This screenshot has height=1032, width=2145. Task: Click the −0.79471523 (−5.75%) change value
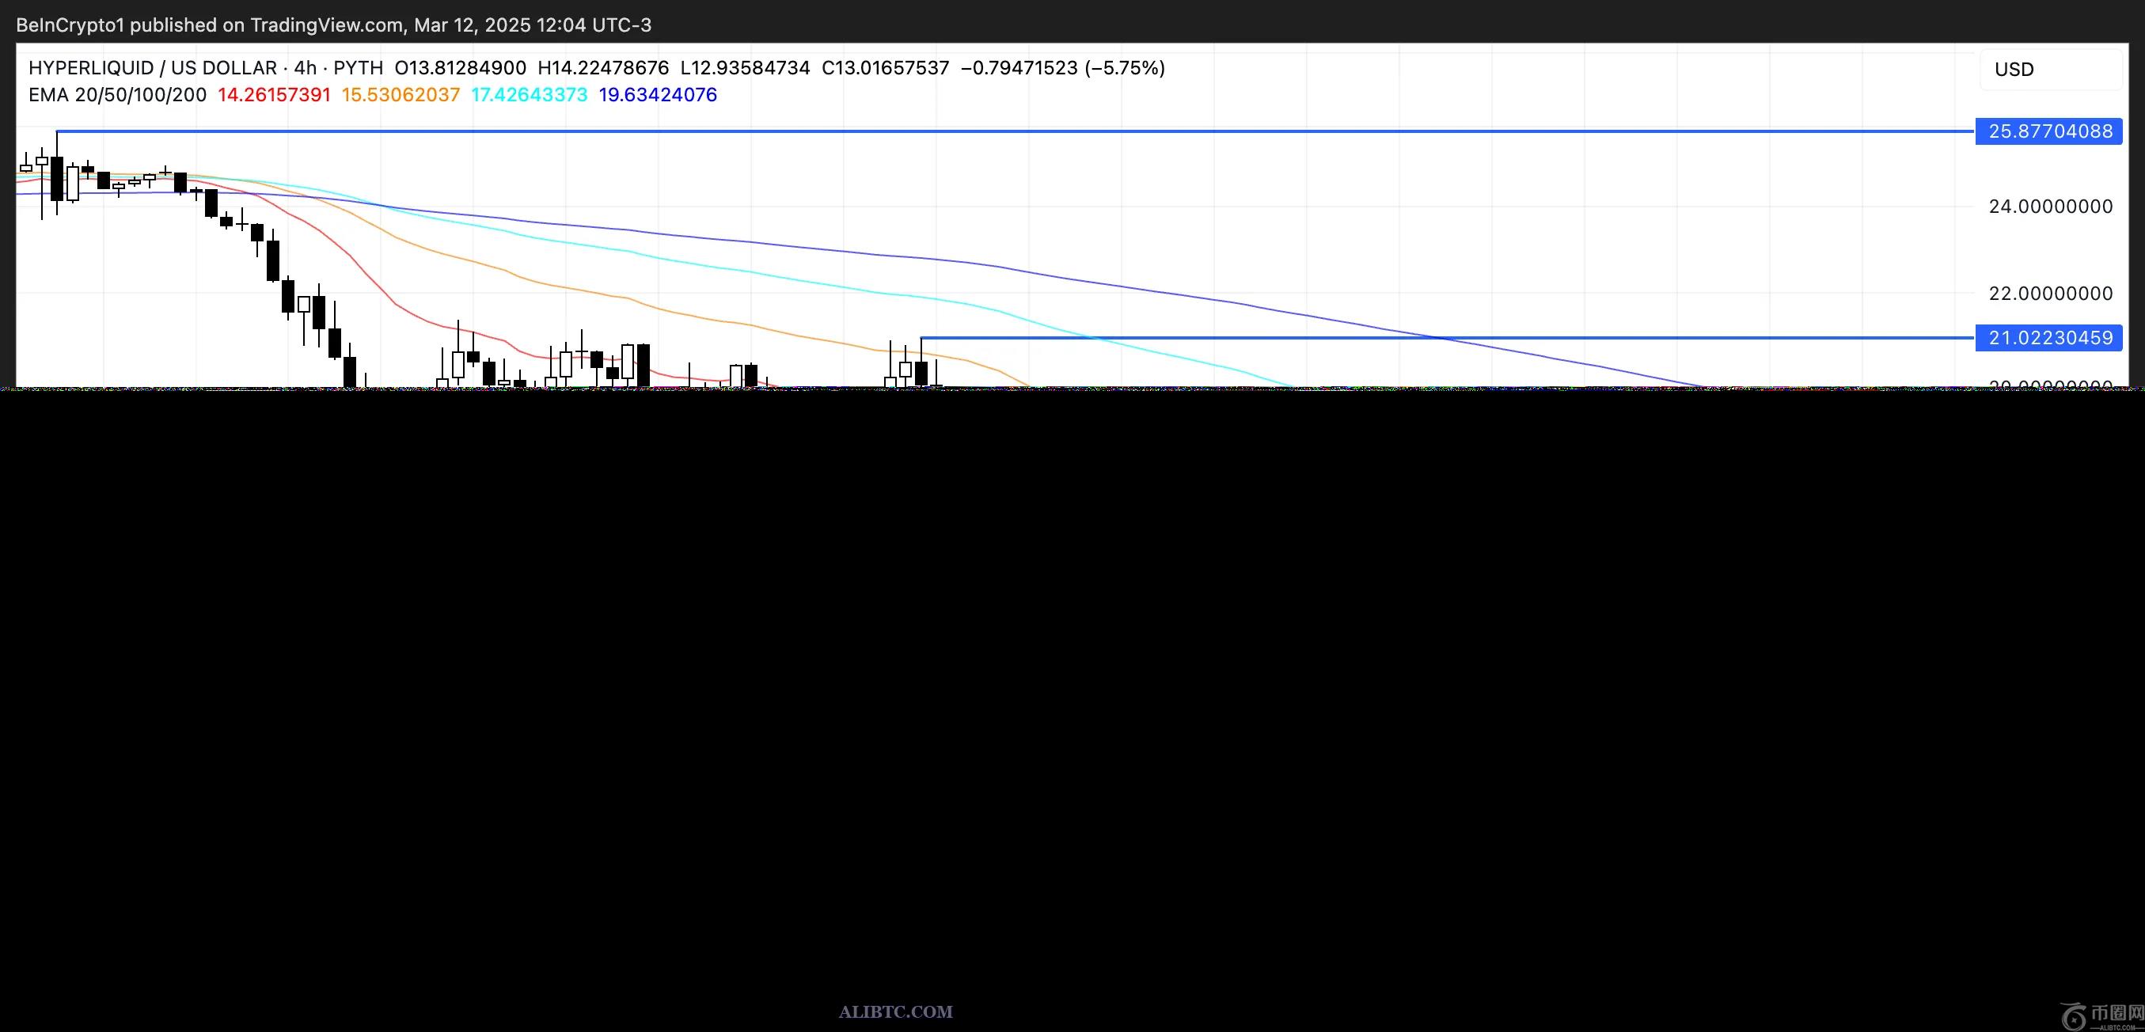1062,68
